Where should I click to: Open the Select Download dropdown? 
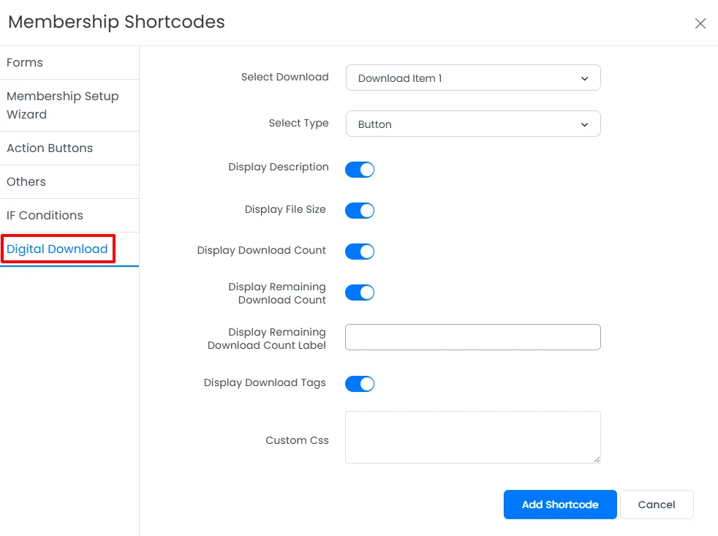click(472, 78)
